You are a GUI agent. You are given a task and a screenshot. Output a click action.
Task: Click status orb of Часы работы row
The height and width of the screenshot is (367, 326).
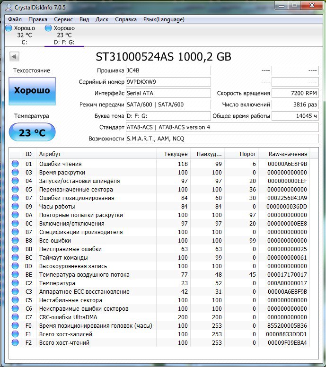15,206
